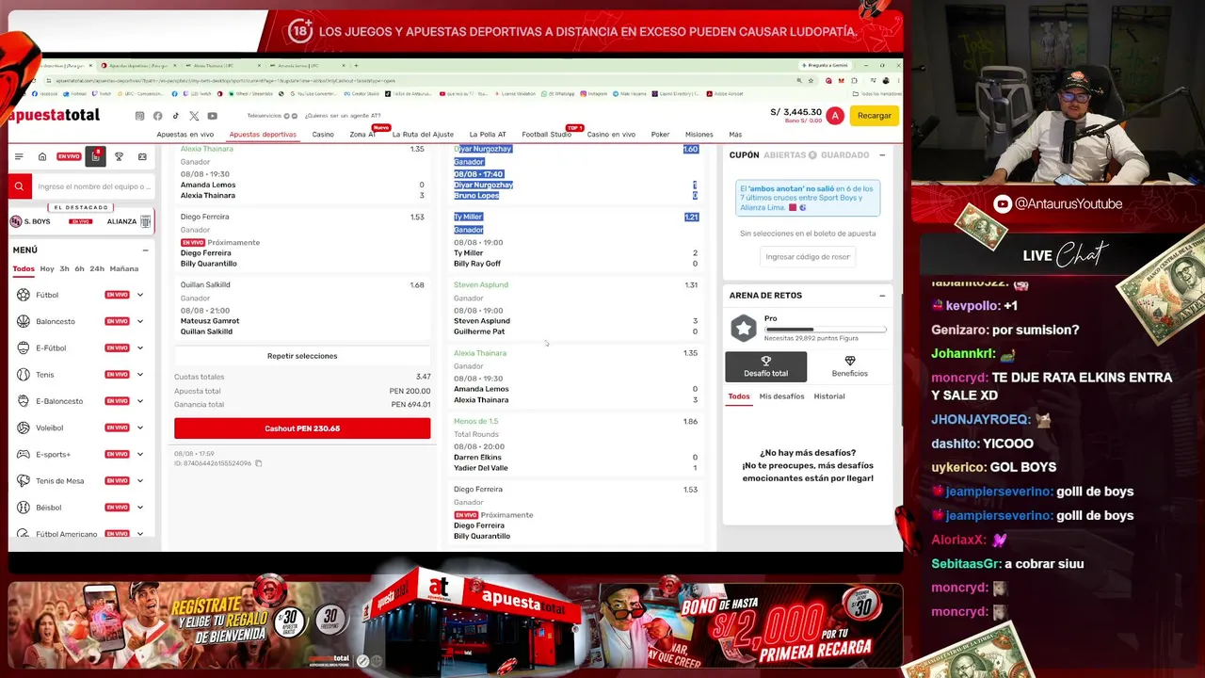Viewport: 1205px width, 678px height.
Task: Click the Tenis de Mesa paddle icon
Action: (x=24, y=480)
